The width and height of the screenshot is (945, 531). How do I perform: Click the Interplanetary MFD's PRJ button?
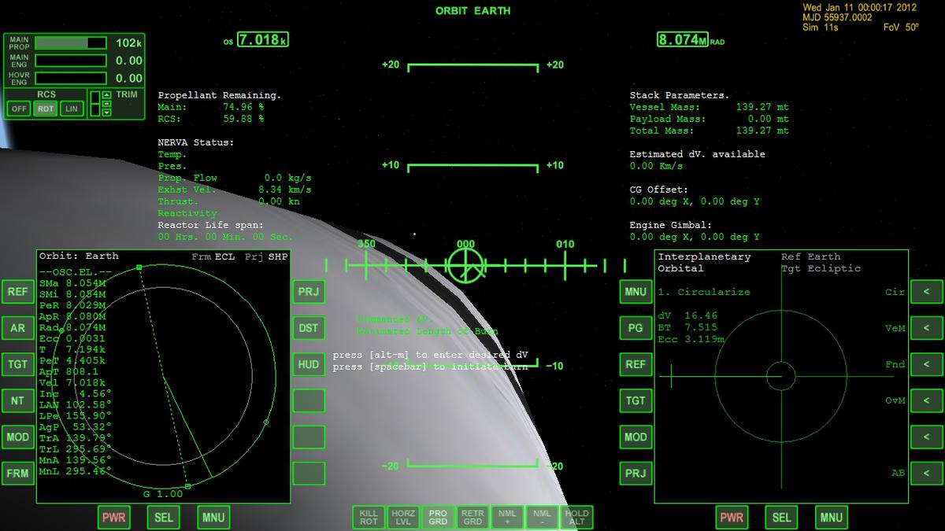pos(636,473)
